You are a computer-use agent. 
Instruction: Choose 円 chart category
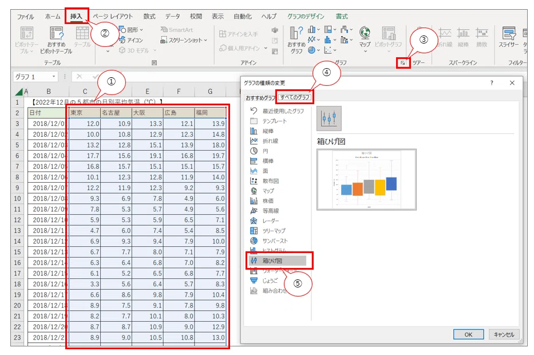click(x=259, y=151)
